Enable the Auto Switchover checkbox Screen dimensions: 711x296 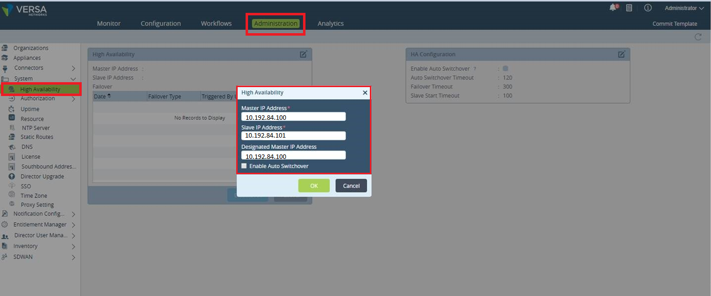click(x=243, y=166)
